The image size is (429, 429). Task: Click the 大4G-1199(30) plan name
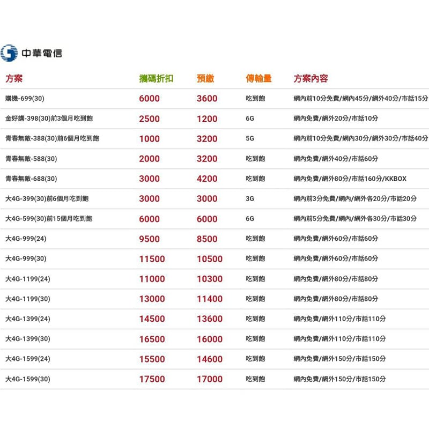tap(28, 299)
